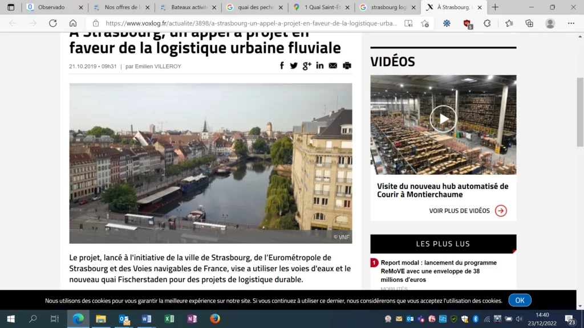Open the immersive reader read-aloud icon
This screenshot has width=584, height=328.
tap(408, 23)
